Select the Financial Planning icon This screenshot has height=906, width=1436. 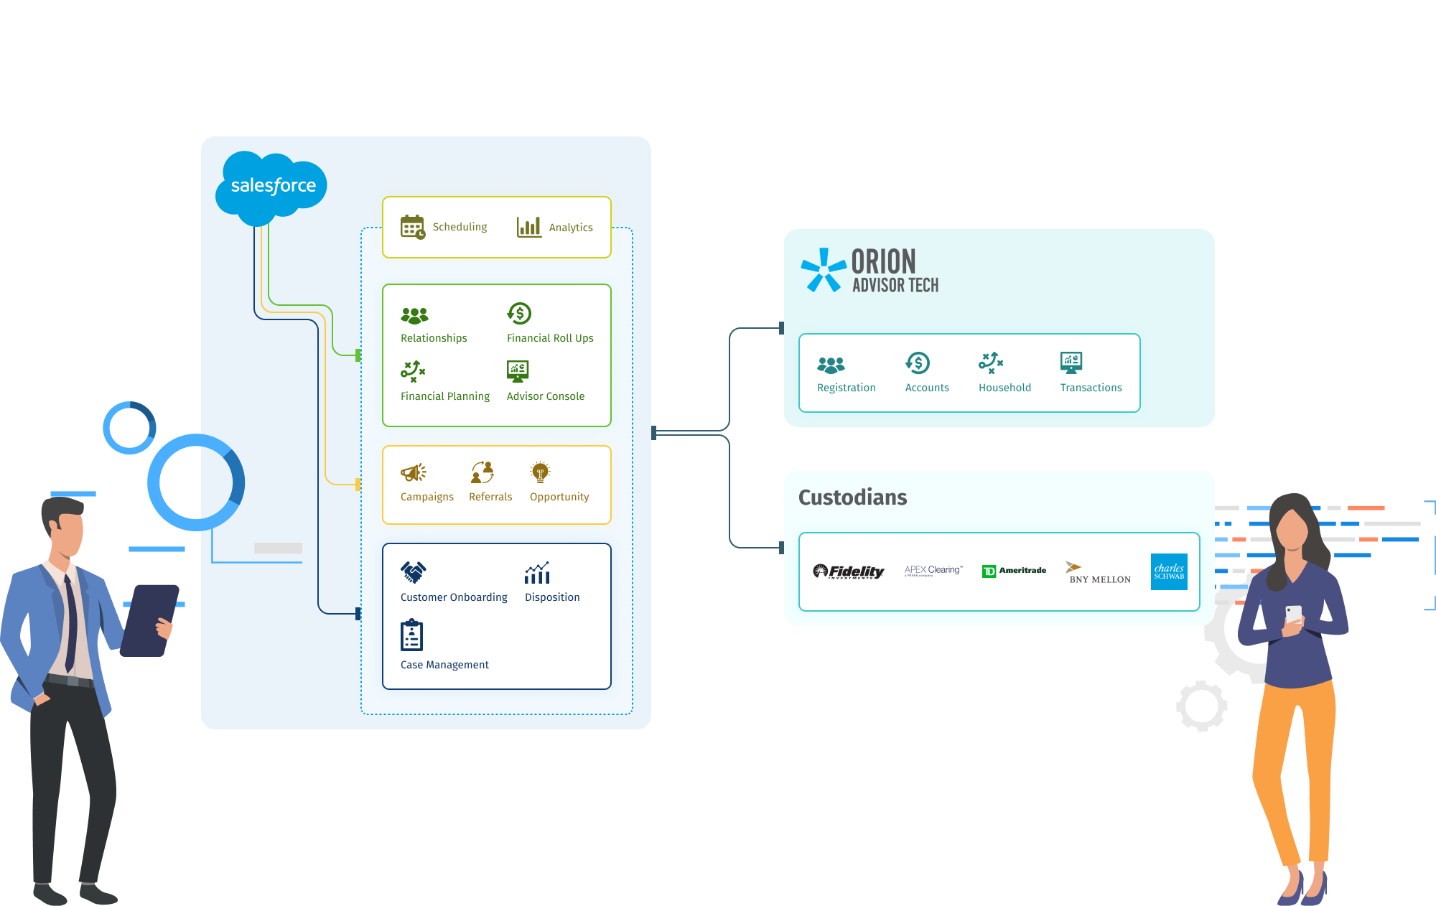[x=414, y=372]
